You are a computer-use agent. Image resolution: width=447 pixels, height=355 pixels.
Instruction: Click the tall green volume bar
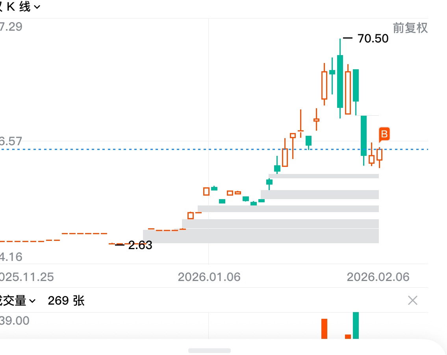coord(356,325)
